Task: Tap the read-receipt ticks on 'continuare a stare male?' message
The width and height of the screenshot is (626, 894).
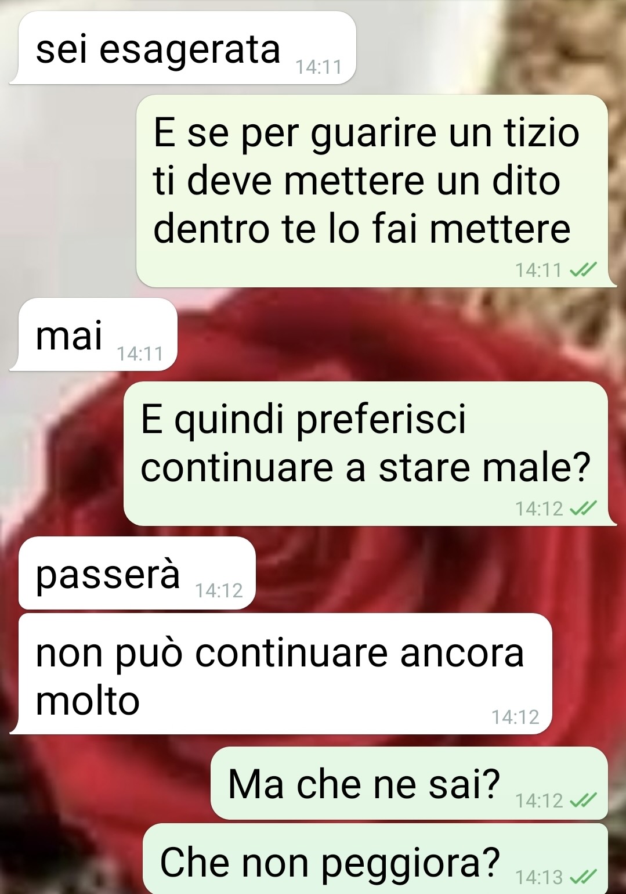Action: (x=583, y=509)
